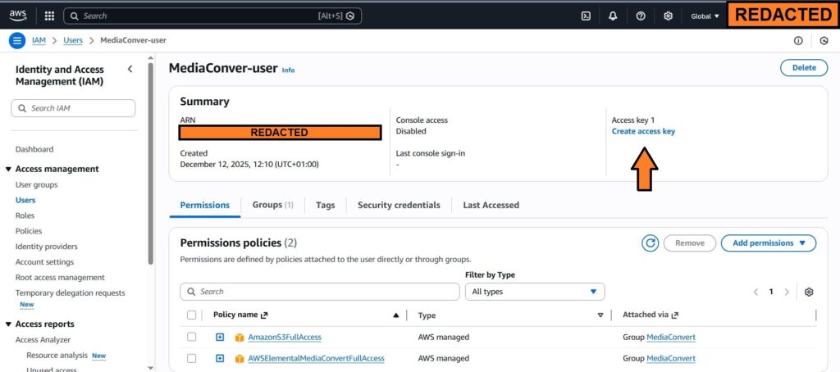Open the AWS services grid menu
The width and height of the screenshot is (840, 372).
click(x=49, y=16)
